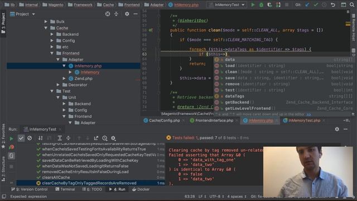Screen dimensions: 357x201
Task: Select the 'data' completion suggestion
Action: pyautogui.click(x=283, y=60)
